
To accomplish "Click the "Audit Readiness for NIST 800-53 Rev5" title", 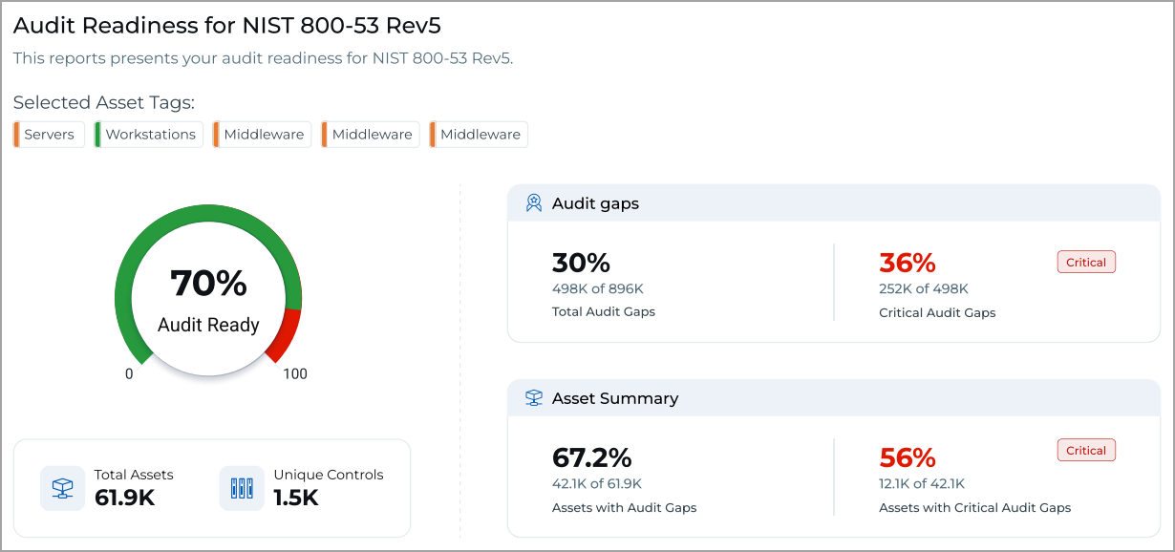I will (x=227, y=26).
